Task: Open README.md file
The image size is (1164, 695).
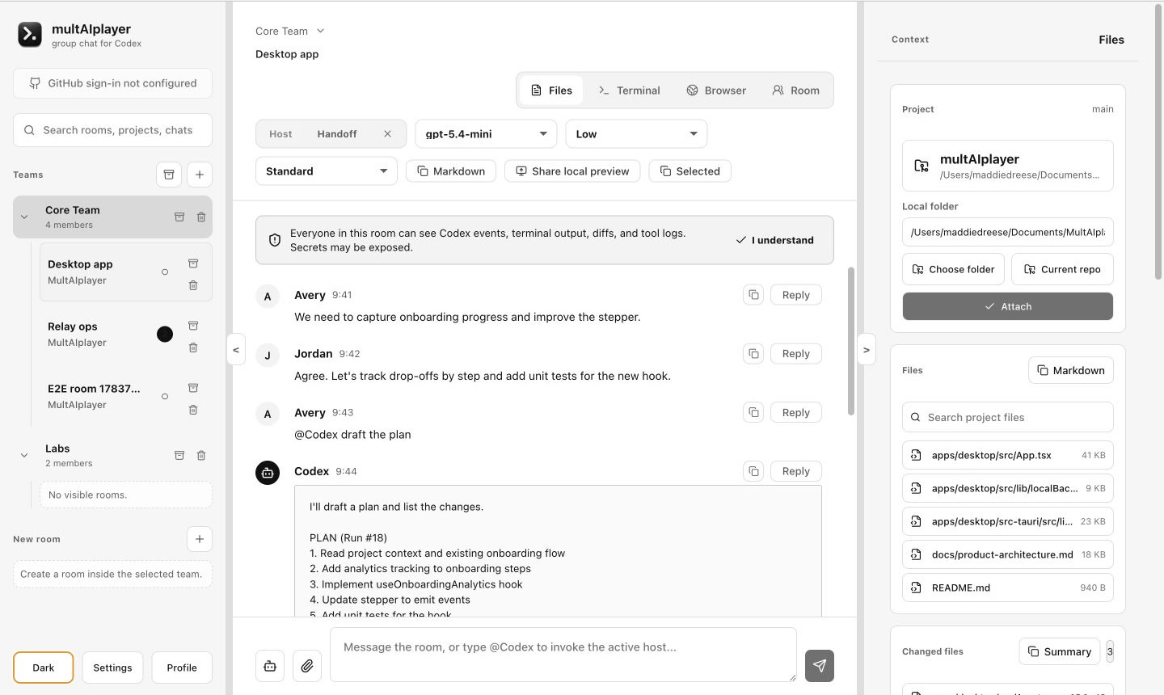Action: click(x=1007, y=588)
